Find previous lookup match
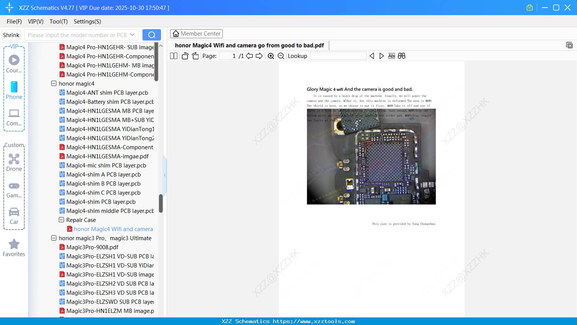This screenshot has width=577, height=325. pos(372,56)
